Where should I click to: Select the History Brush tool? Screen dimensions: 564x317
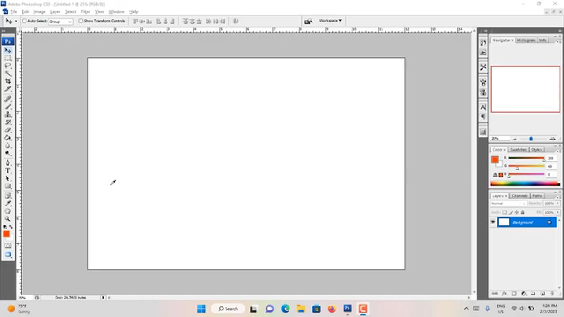tap(8, 122)
